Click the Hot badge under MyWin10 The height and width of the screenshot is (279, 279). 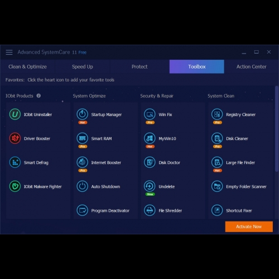pos(150,147)
